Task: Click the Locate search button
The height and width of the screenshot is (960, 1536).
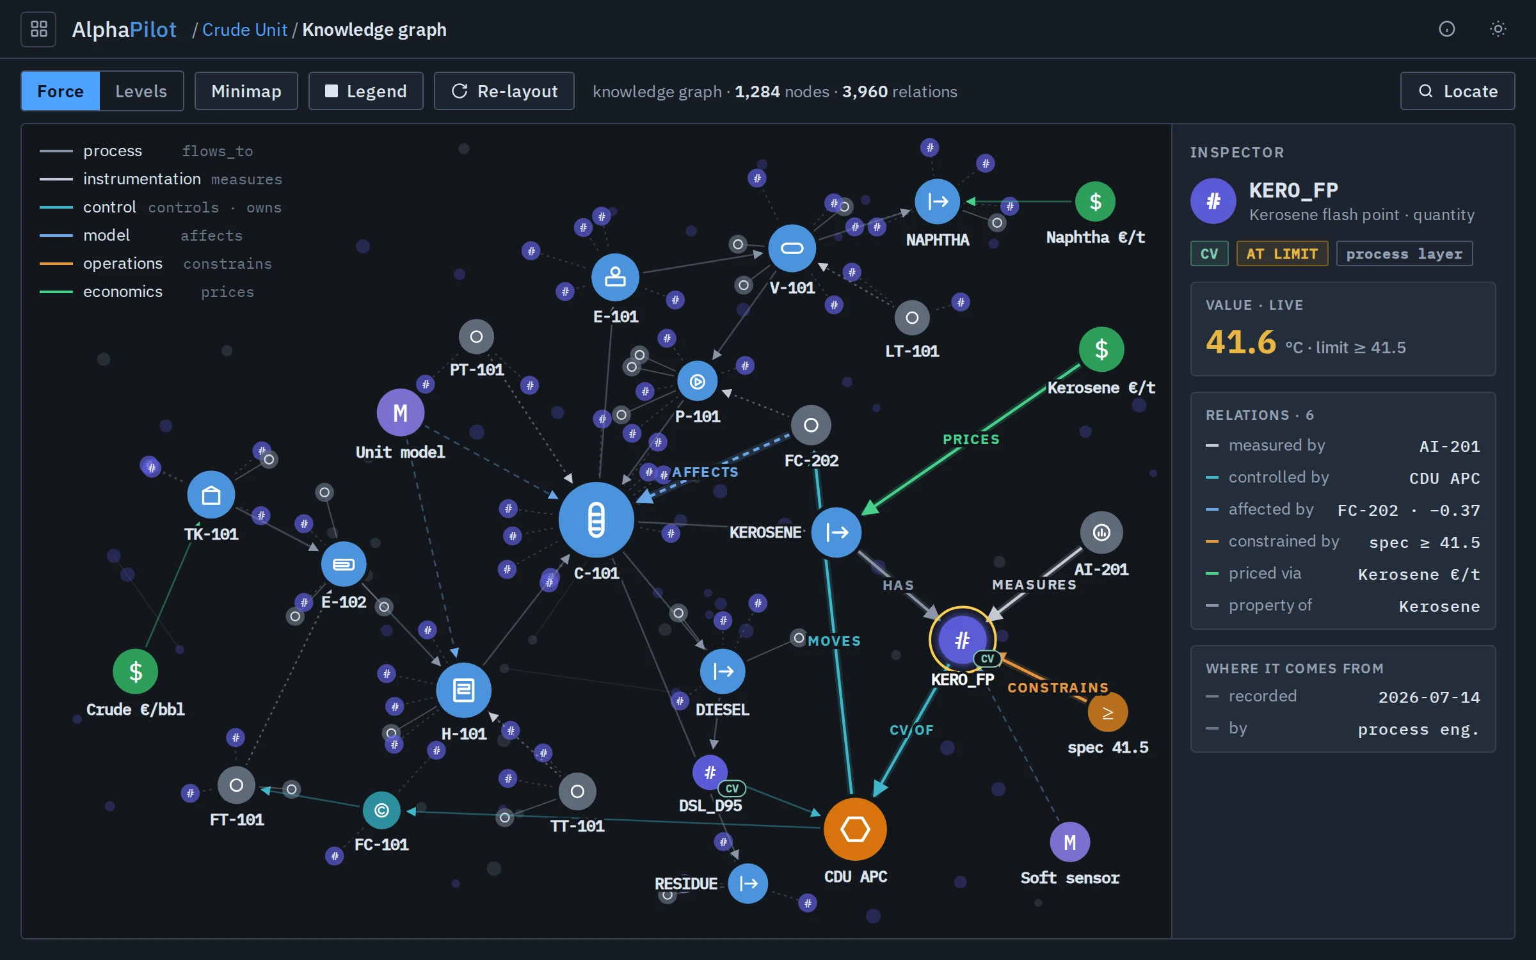Action: (1457, 91)
